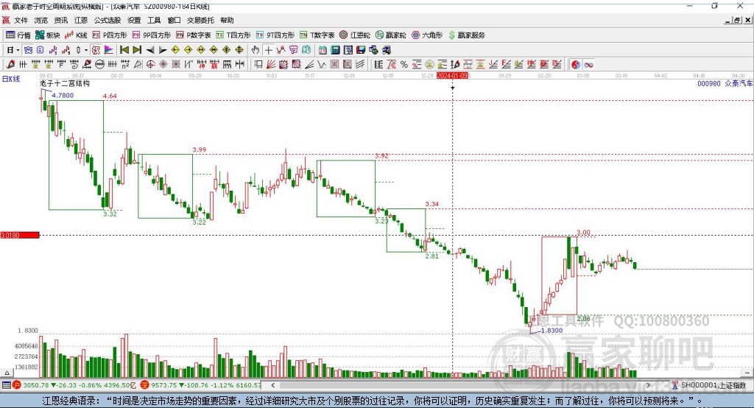
Task: Click the 000980 stock code
Action: point(709,83)
